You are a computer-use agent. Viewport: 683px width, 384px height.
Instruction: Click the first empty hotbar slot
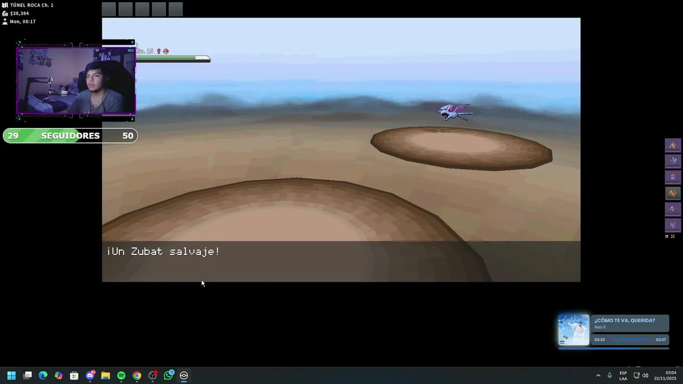(109, 10)
